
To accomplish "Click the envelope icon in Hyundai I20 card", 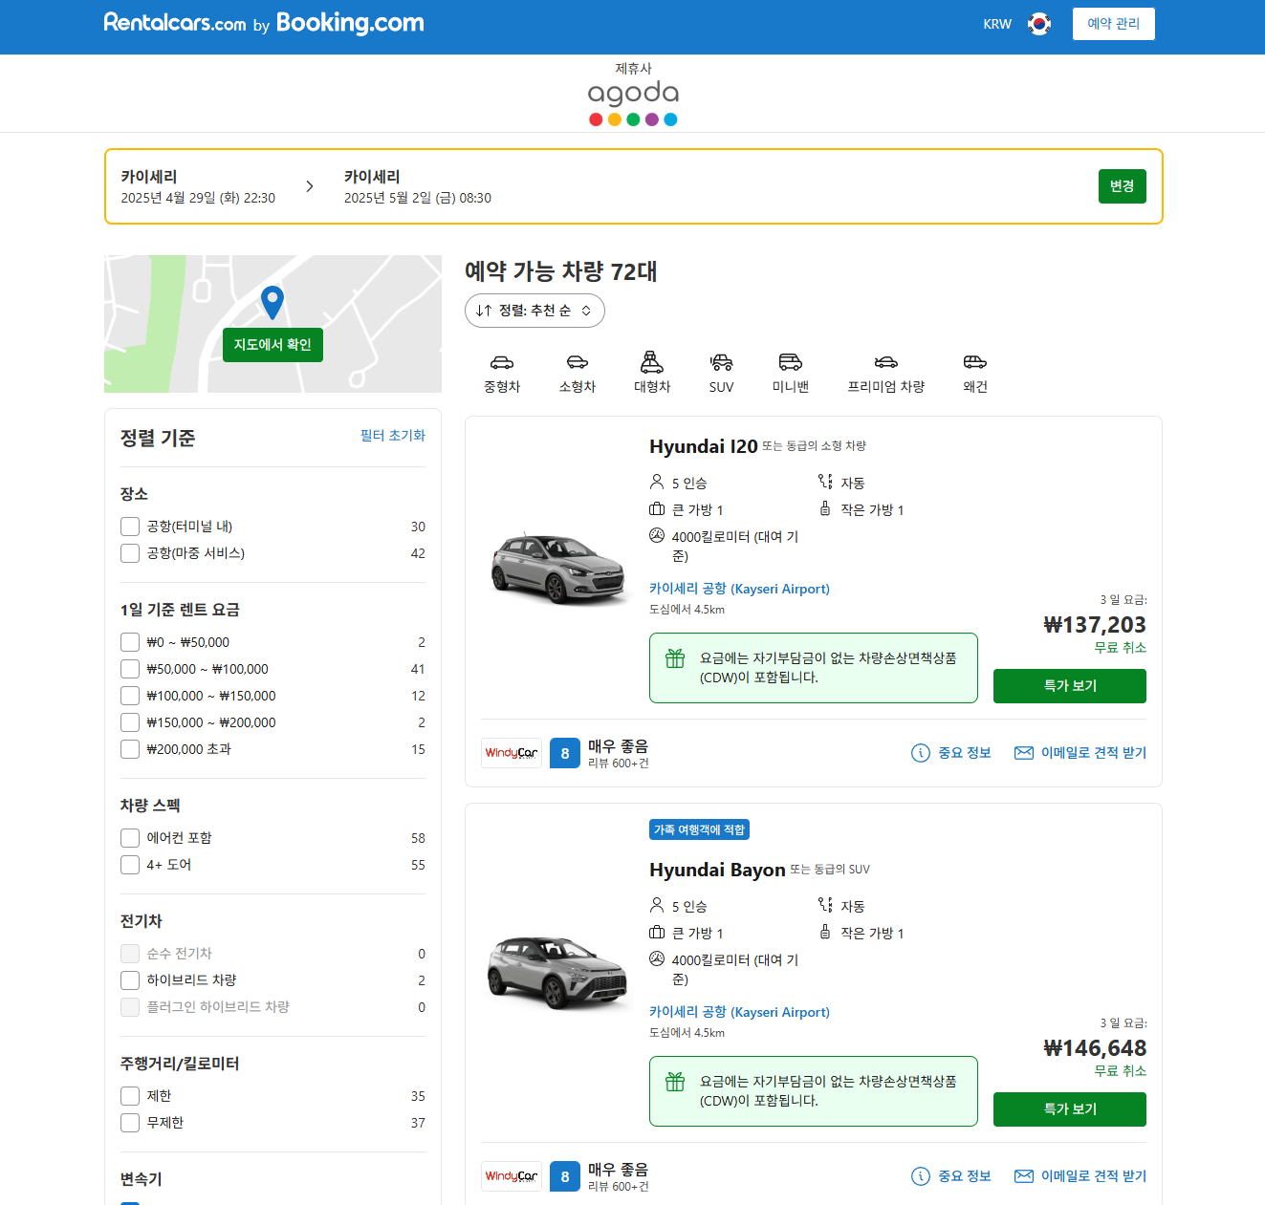I will [1024, 753].
